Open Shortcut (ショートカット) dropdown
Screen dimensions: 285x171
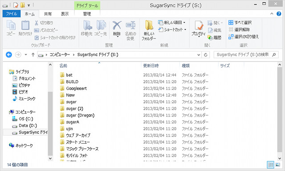[172, 30]
